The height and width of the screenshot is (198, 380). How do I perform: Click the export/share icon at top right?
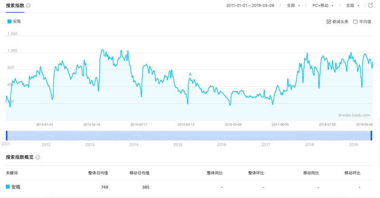click(370, 5)
